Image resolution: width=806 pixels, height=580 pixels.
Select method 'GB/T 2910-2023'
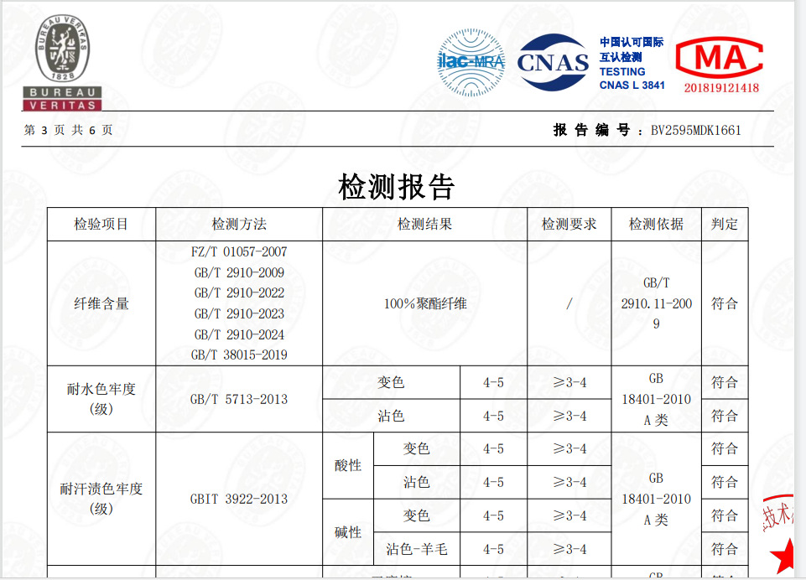239,314
